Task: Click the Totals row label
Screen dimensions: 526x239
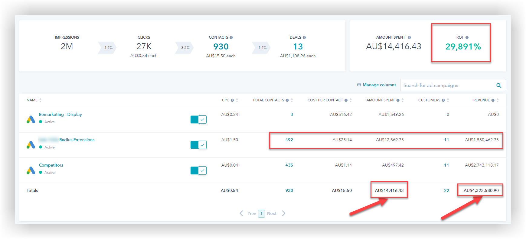Action: [32, 190]
